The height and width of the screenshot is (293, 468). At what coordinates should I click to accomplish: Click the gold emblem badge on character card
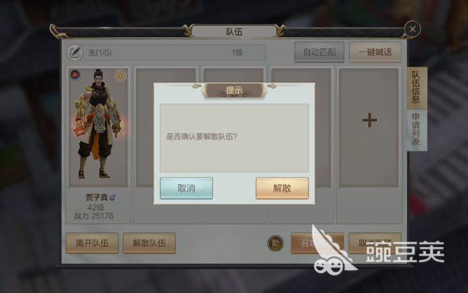click(120, 75)
